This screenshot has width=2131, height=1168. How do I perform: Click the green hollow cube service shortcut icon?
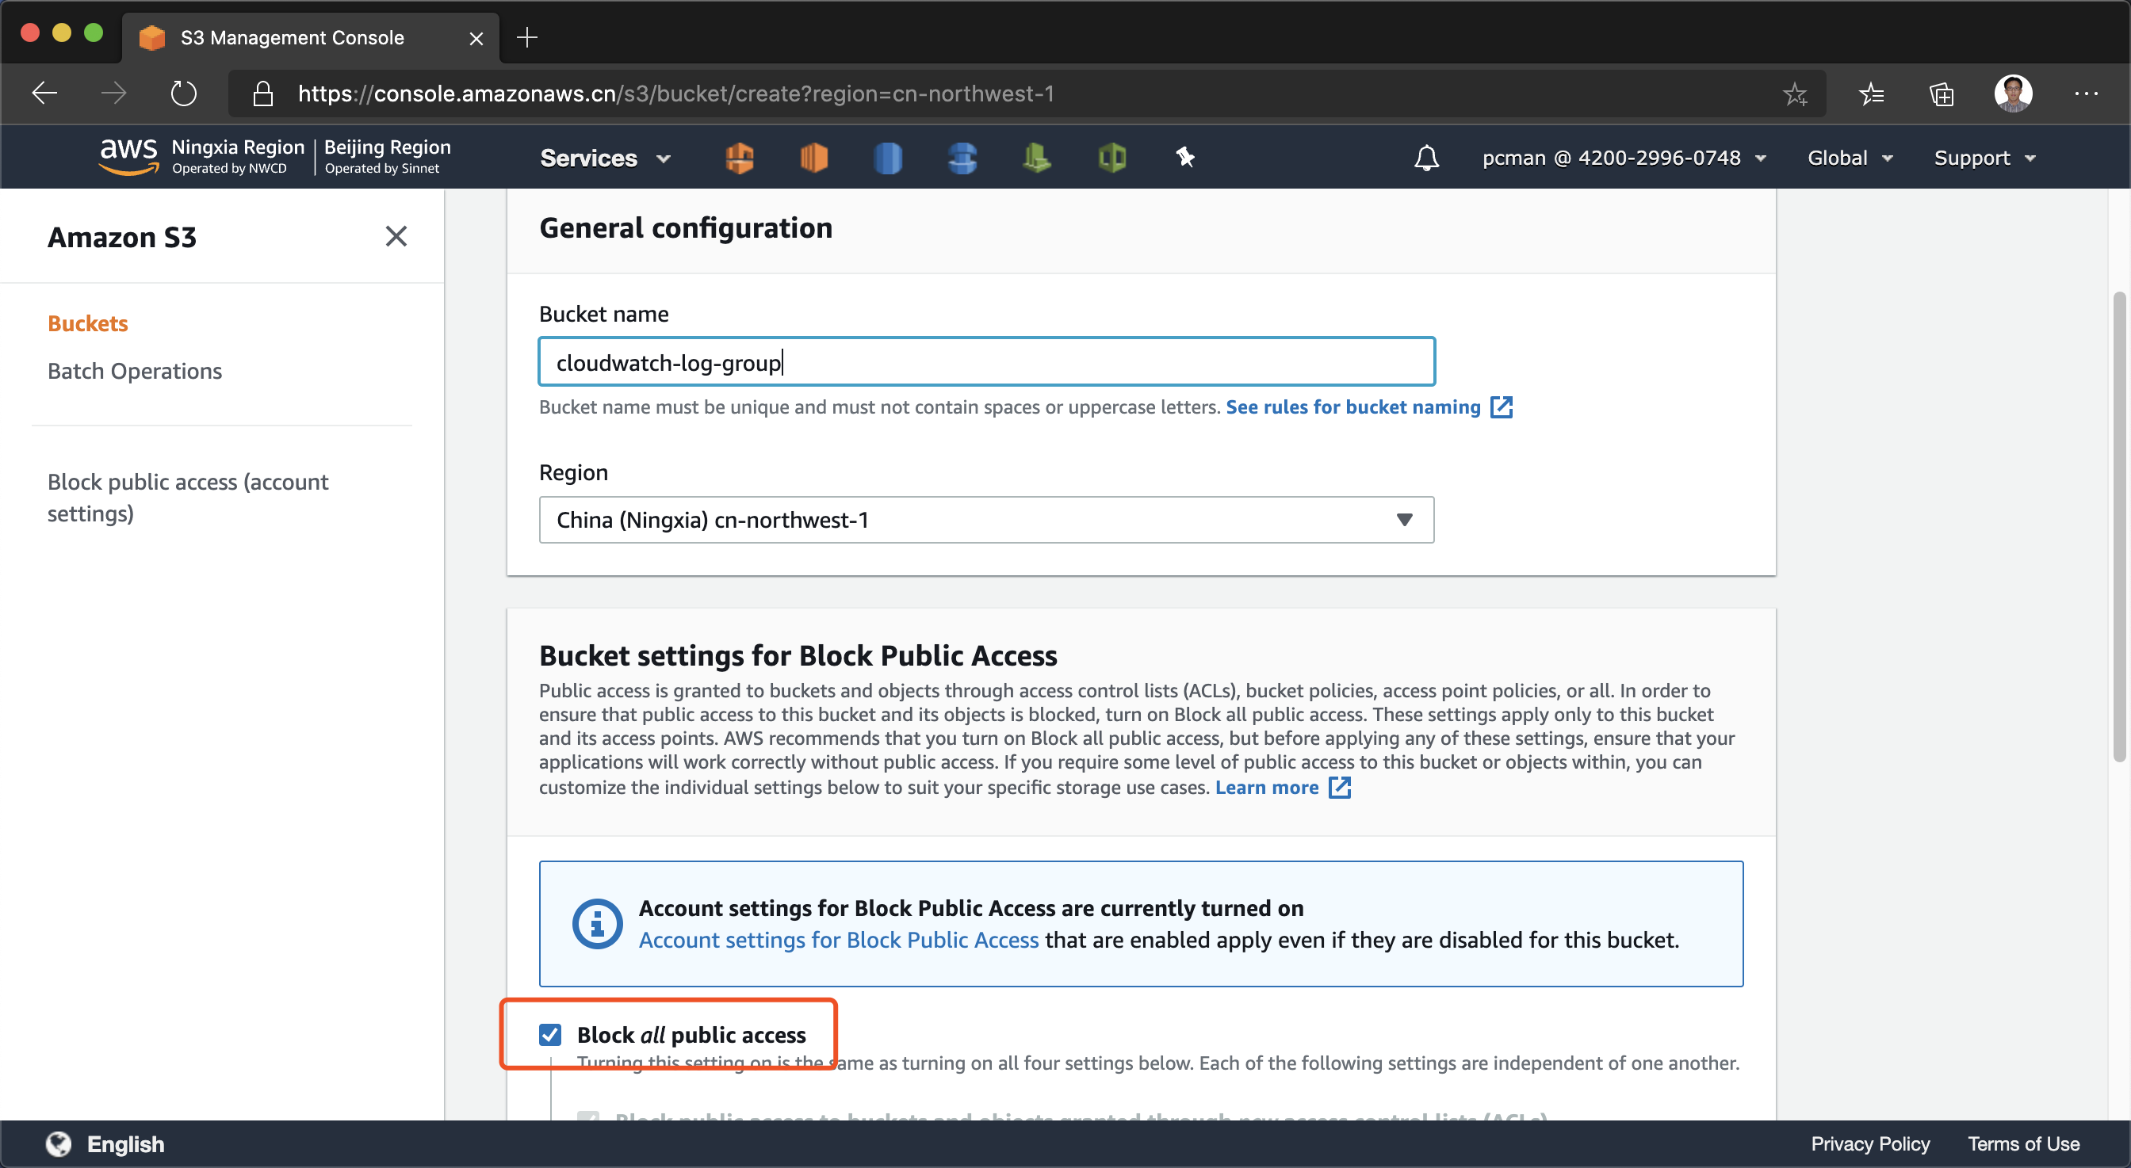click(x=1111, y=157)
